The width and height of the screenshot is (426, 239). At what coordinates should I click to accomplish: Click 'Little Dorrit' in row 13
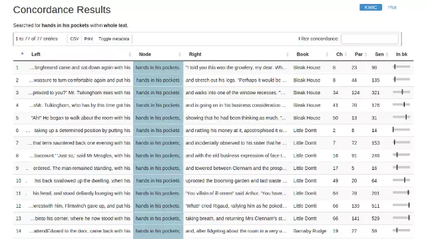pos(305,218)
